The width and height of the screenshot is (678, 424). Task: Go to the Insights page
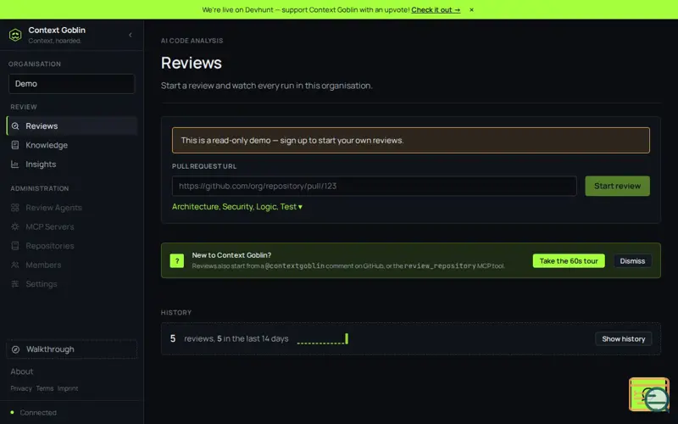pos(72,164)
